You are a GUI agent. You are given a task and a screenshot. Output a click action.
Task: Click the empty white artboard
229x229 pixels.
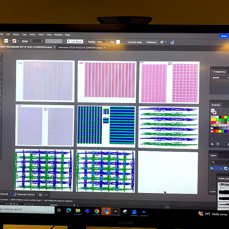point(168,173)
